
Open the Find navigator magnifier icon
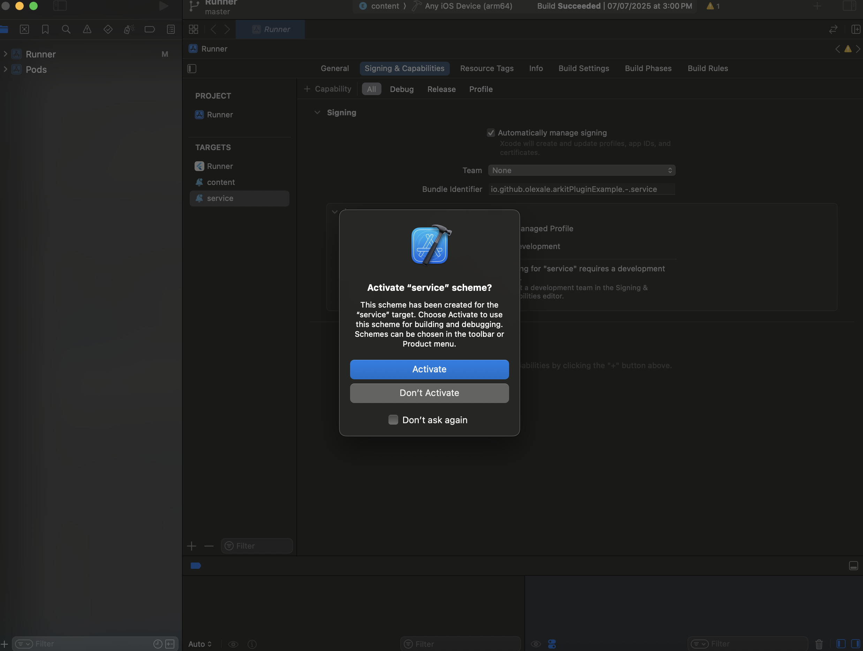click(66, 29)
